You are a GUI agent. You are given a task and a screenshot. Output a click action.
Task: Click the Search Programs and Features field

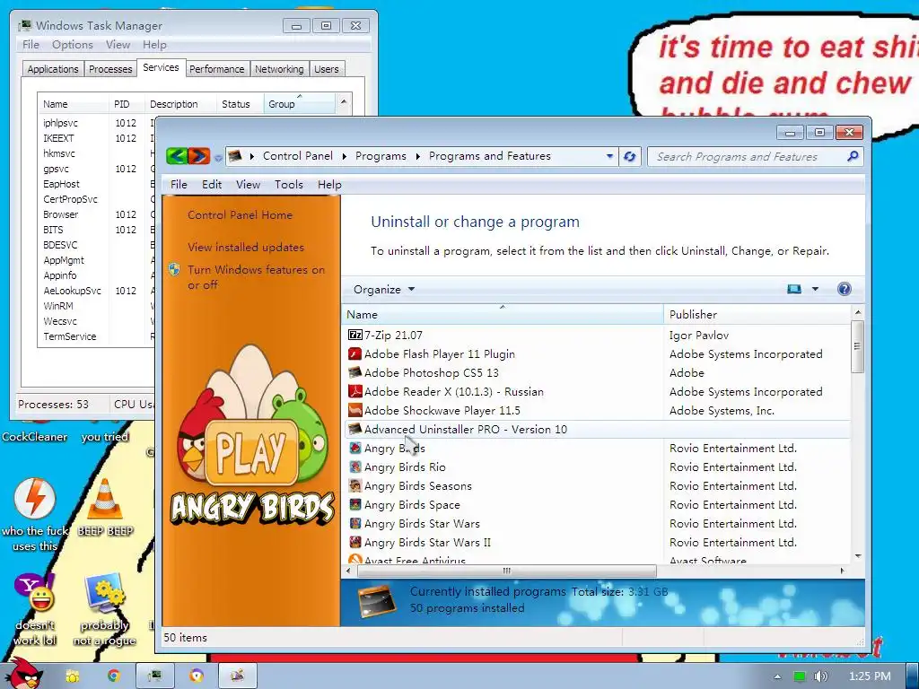click(x=748, y=156)
